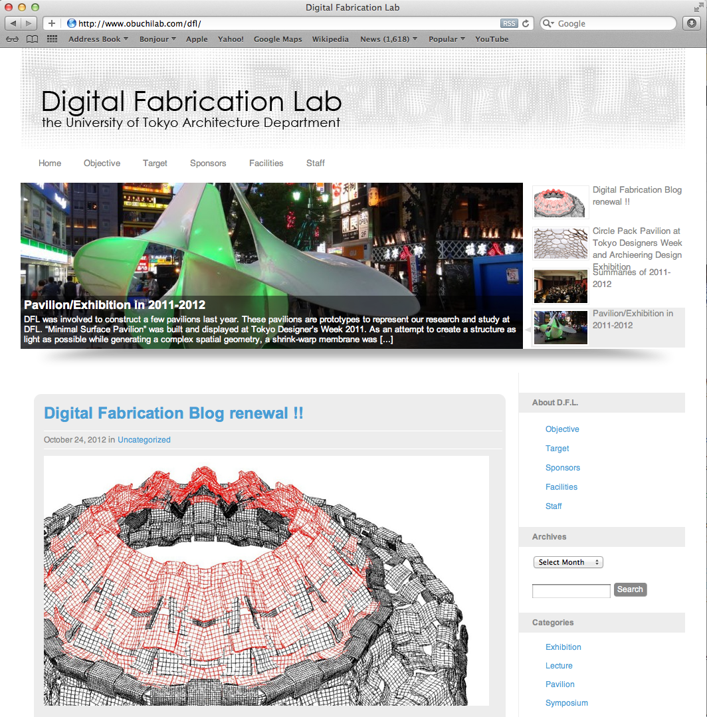Screen dimensions: 707x717
Task: Expand the Address Book bookmarks menu
Action: point(98,39)
